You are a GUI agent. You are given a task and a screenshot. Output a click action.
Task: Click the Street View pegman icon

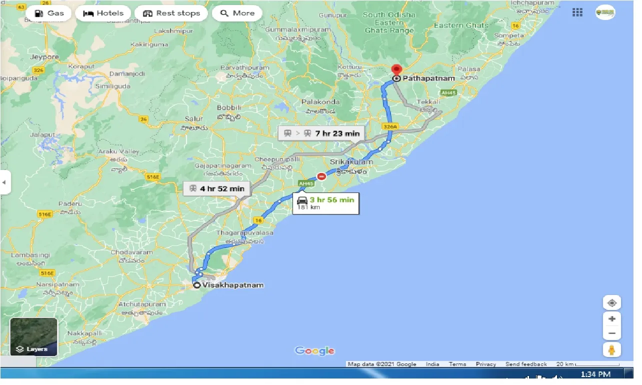point(611,349)
